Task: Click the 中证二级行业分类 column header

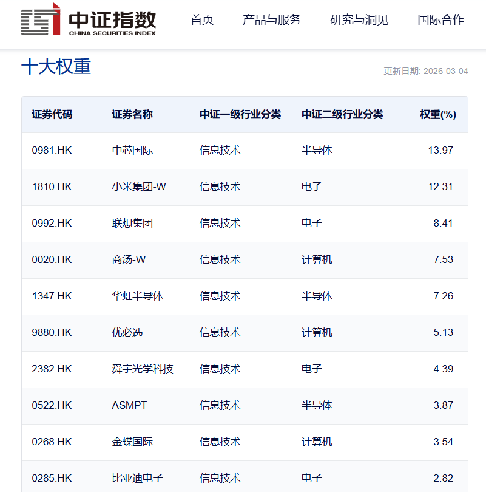Action: pos(342,115)
